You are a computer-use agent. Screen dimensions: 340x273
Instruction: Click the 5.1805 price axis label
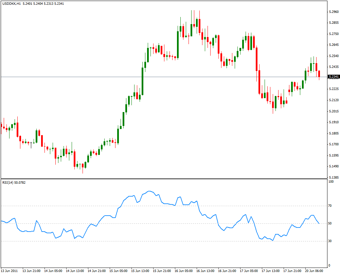coord(334,133)
